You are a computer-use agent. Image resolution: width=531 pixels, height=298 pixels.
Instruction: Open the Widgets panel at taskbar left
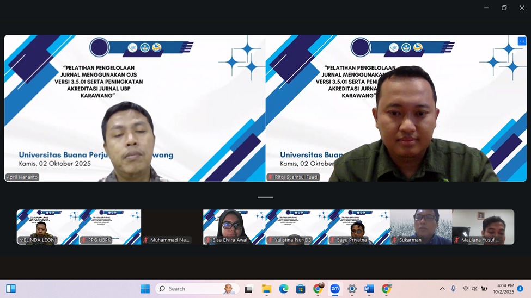point(11,289)
